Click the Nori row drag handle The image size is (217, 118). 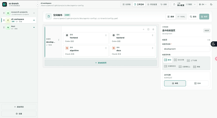pyautogui.click(x=4, y=27)
